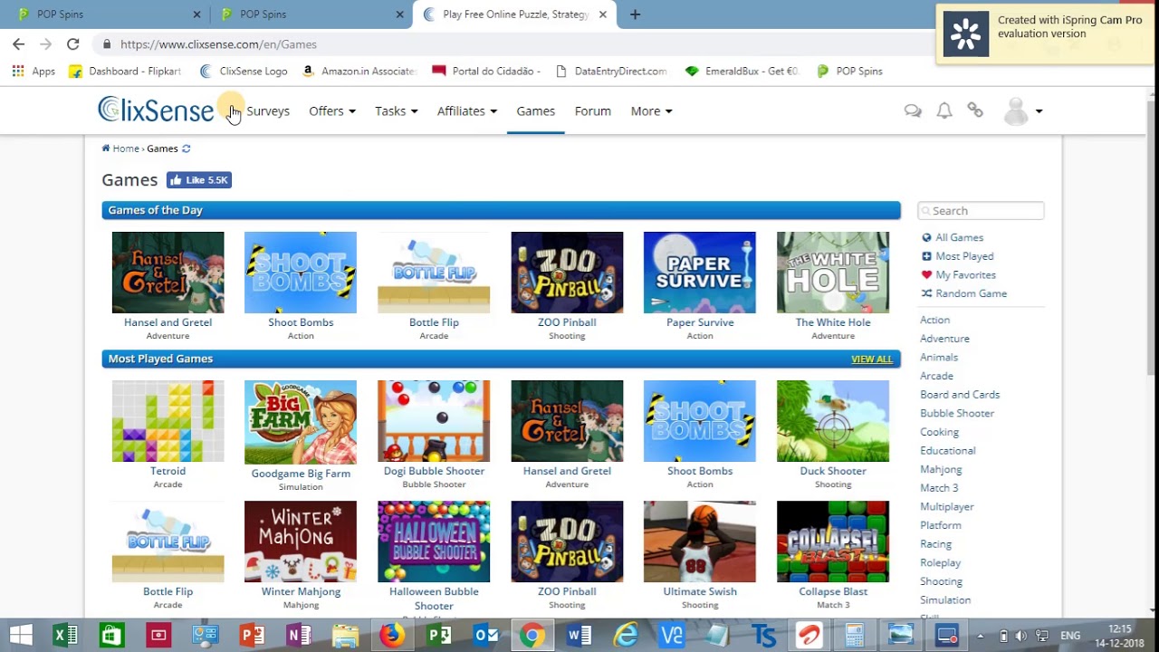1159x652 pixels.
Task: Open the Surveys menu item
Action: coord(268,110)
